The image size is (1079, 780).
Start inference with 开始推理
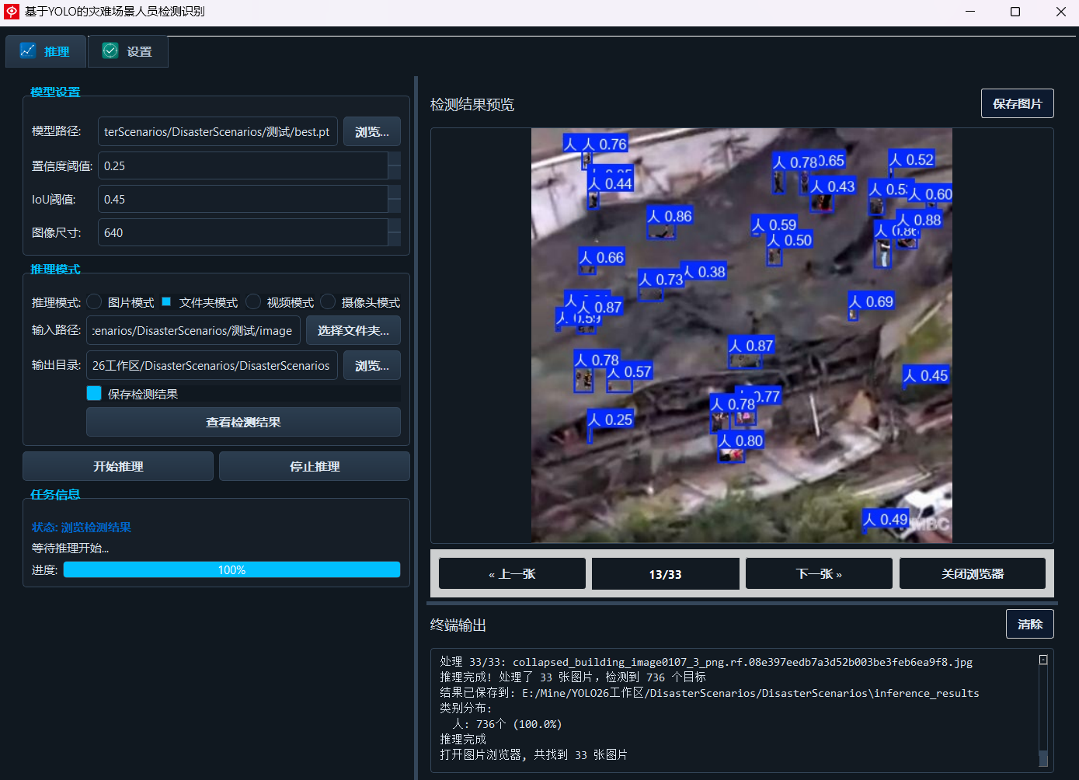(118, 466)
